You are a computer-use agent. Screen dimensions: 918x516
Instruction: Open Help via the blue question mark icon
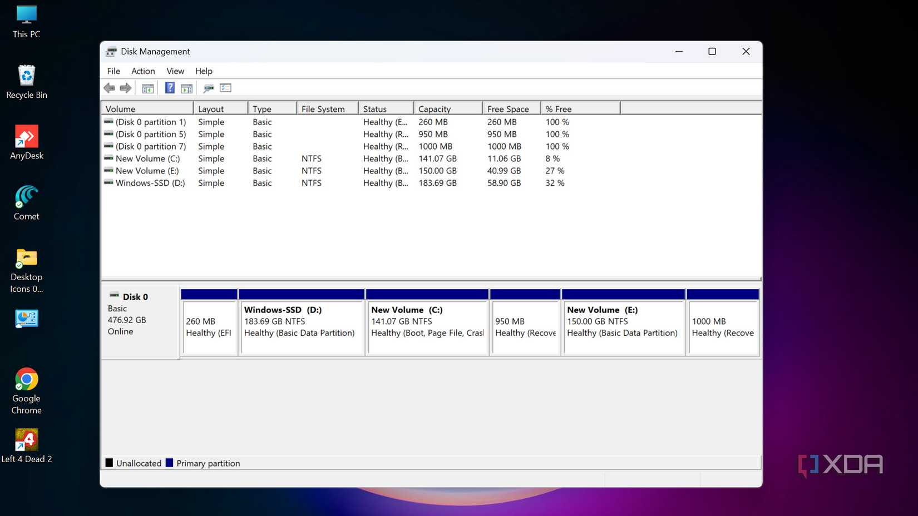tap(170, 88)
